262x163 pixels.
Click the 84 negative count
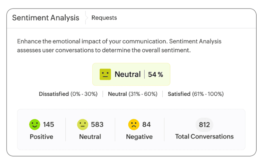point(146,125)
